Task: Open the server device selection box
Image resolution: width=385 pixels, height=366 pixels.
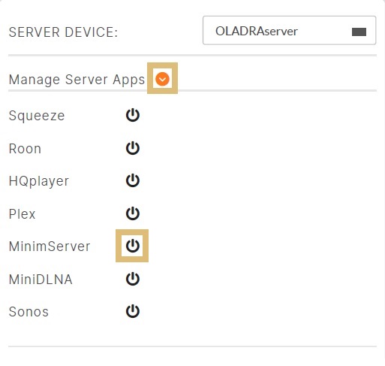Action: [289, 30]
